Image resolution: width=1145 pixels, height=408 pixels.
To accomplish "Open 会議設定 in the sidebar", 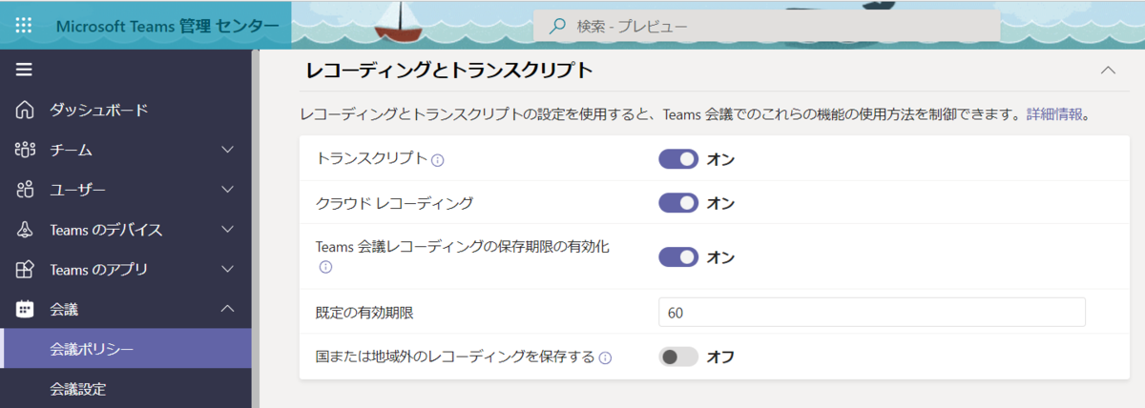I will 126,389.
